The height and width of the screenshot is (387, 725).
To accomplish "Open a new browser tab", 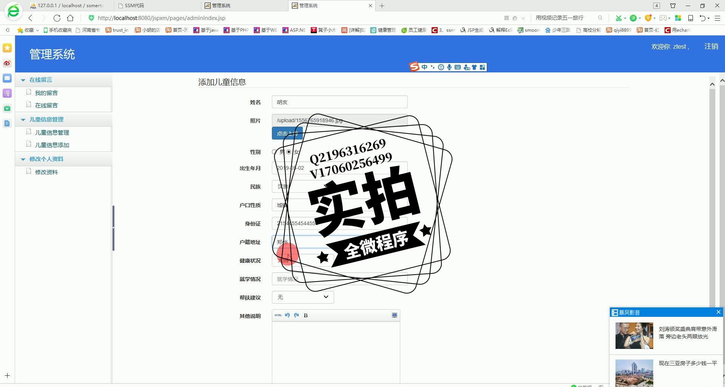I will (x=382, y=6).
